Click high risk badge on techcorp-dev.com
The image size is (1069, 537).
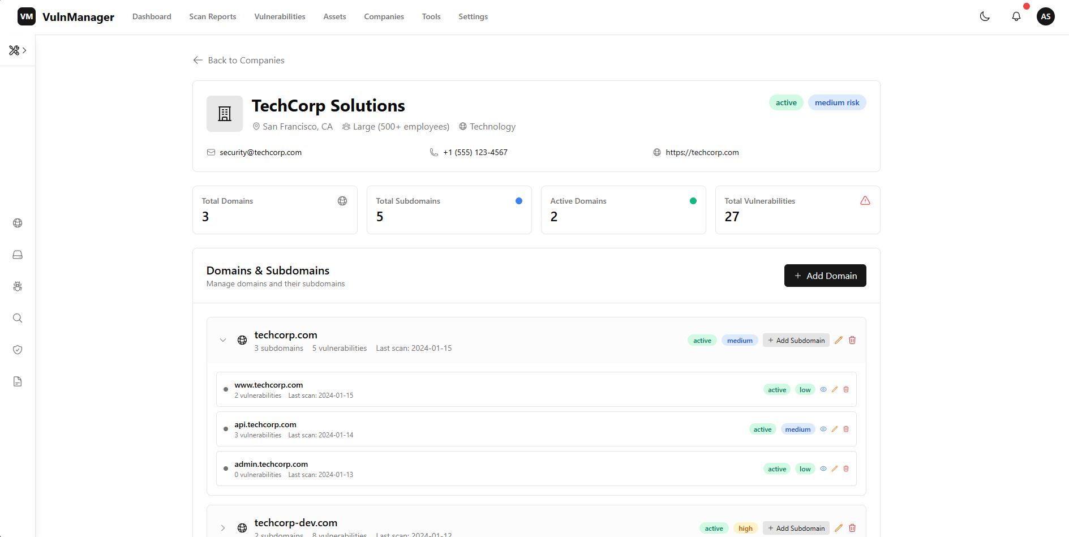(x=745, y=528)
